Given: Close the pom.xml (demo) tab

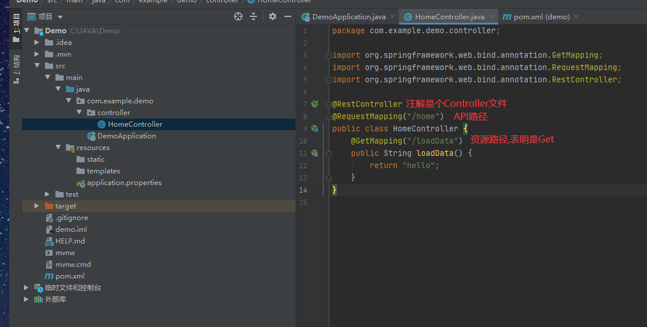Looking at the screenshot, I should [576, 16].
